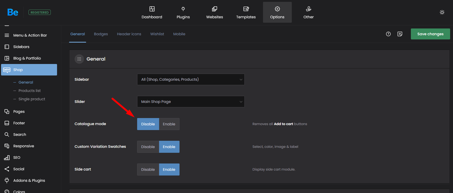Screen dimensions: 453x193
Task: Set Catalogue mode to Enable
Action: point(169,124)
